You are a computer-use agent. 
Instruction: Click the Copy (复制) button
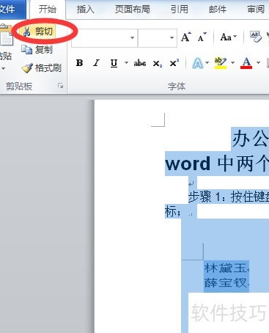click(37, 50)
